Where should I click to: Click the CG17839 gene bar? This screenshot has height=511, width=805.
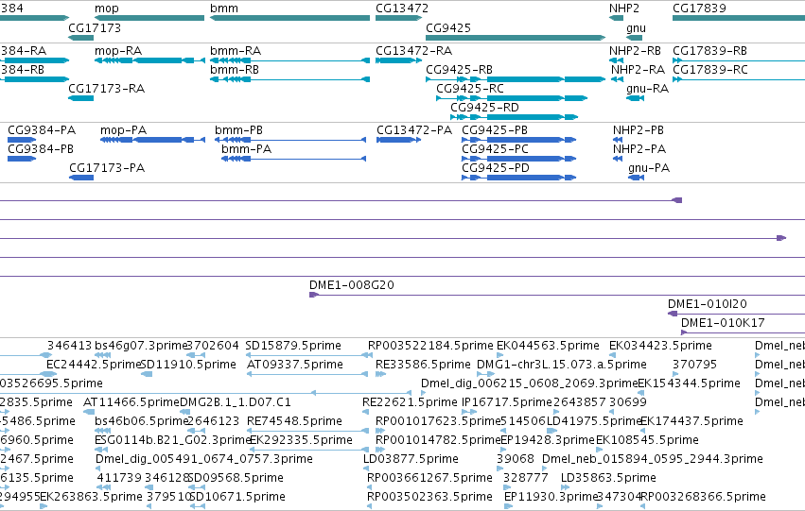coord(739,18)
